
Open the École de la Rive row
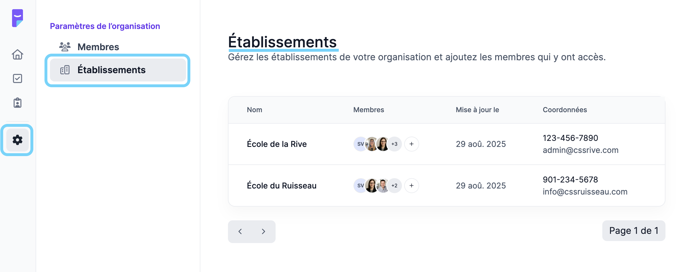click(447, 144)
